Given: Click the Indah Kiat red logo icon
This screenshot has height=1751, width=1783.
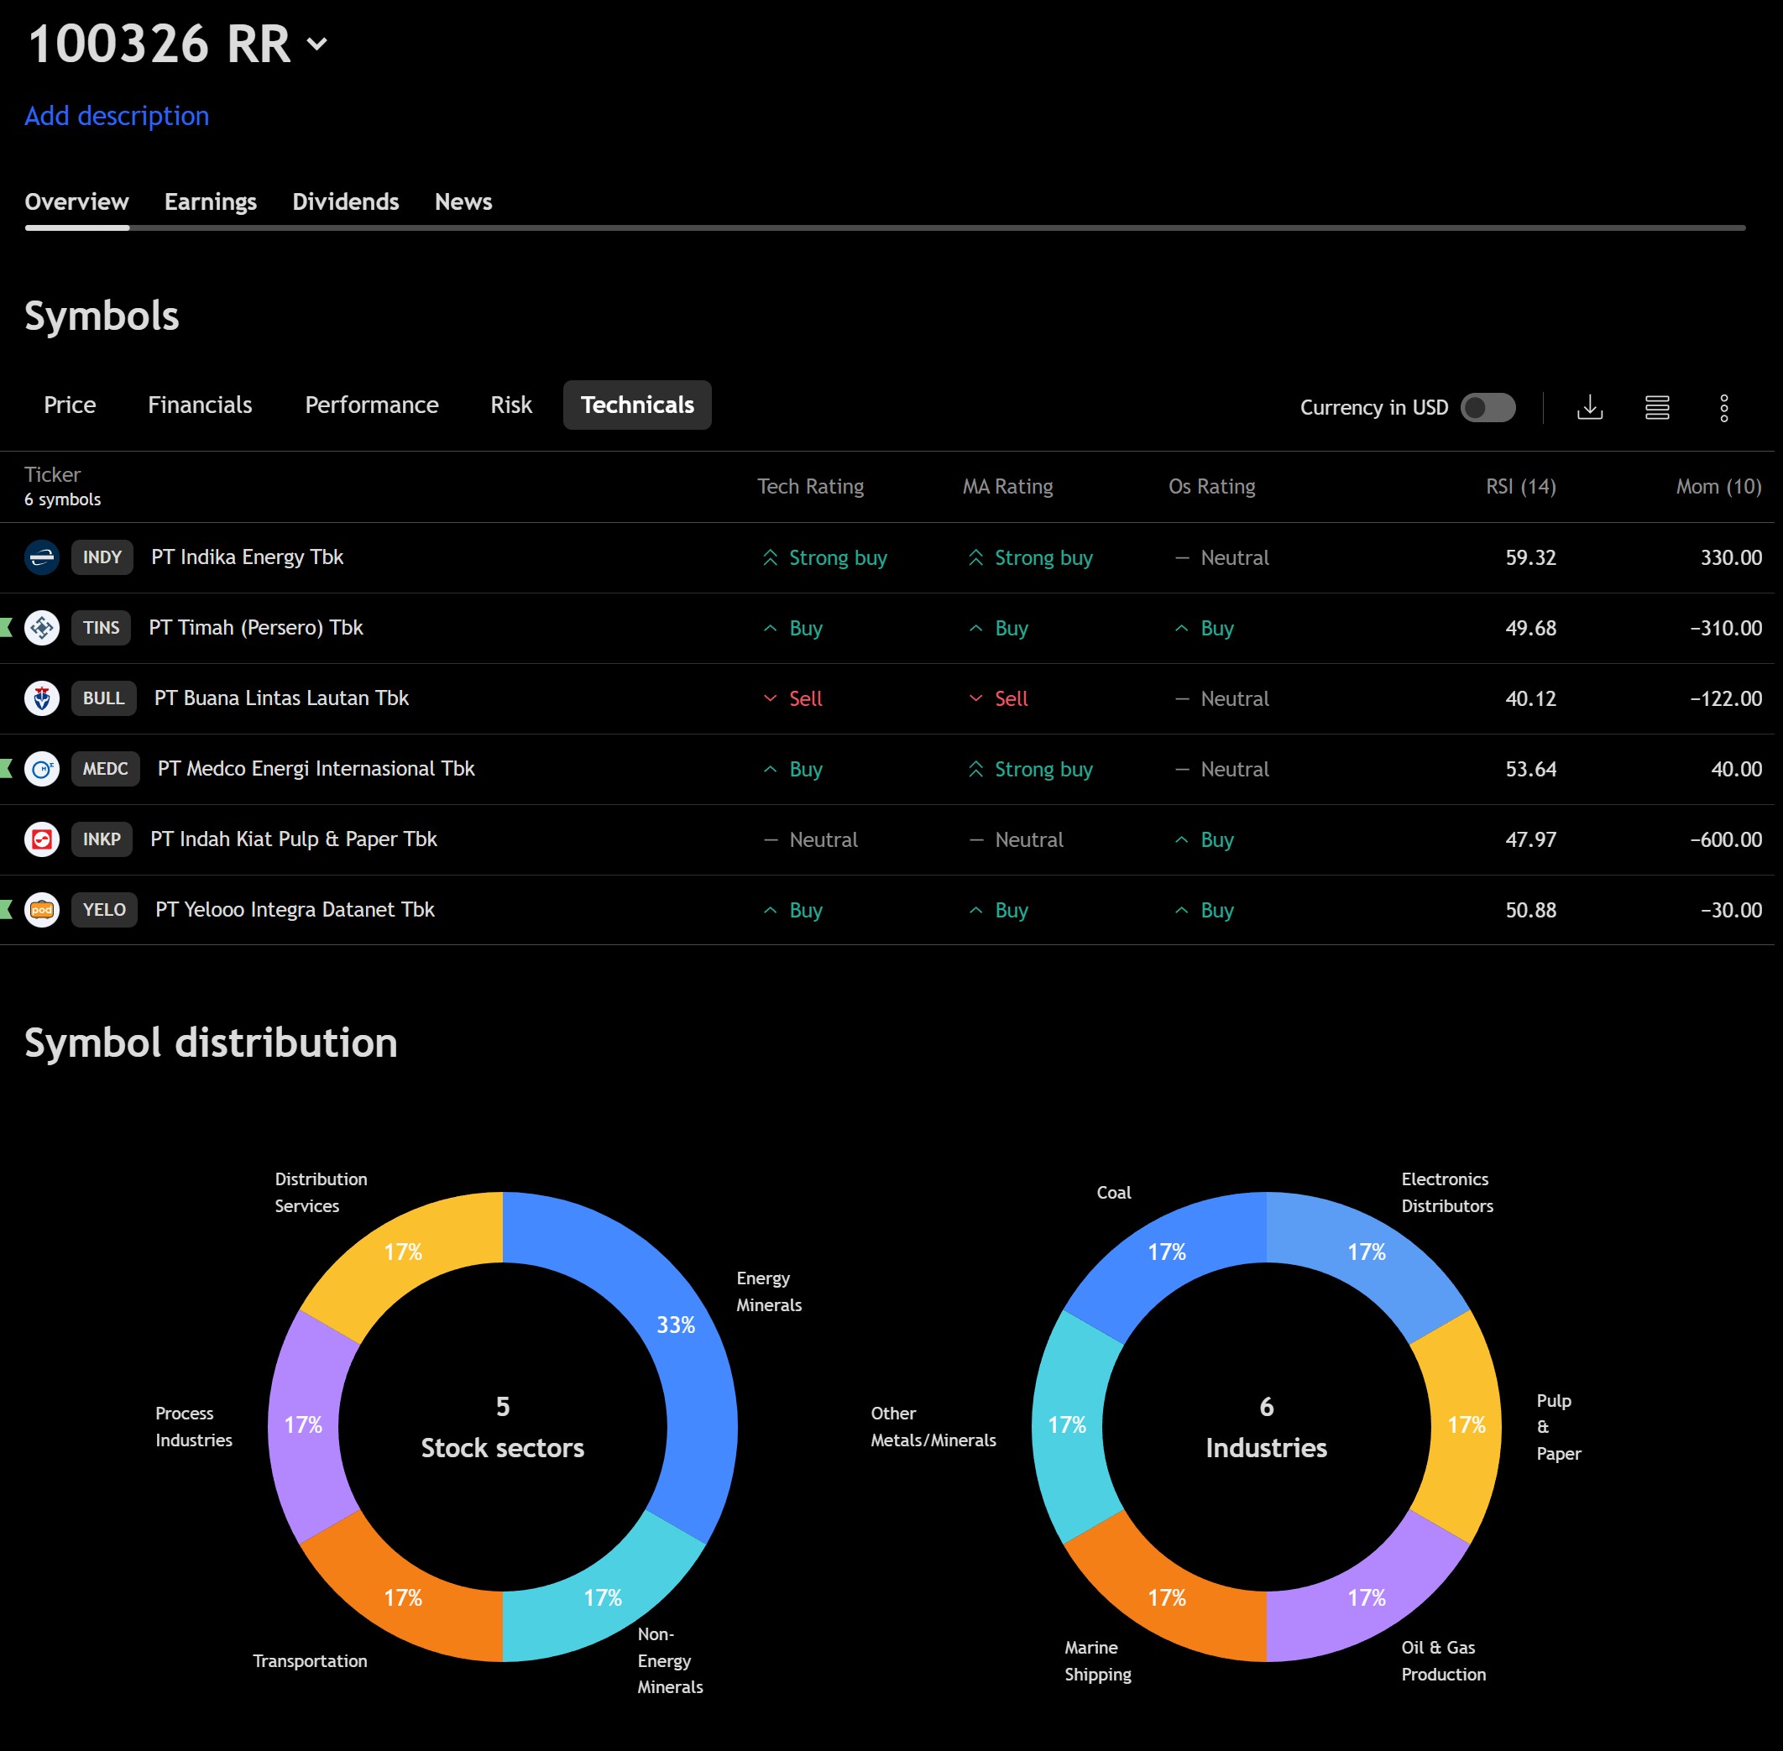Looking at the screenshot, I should 41,839.
